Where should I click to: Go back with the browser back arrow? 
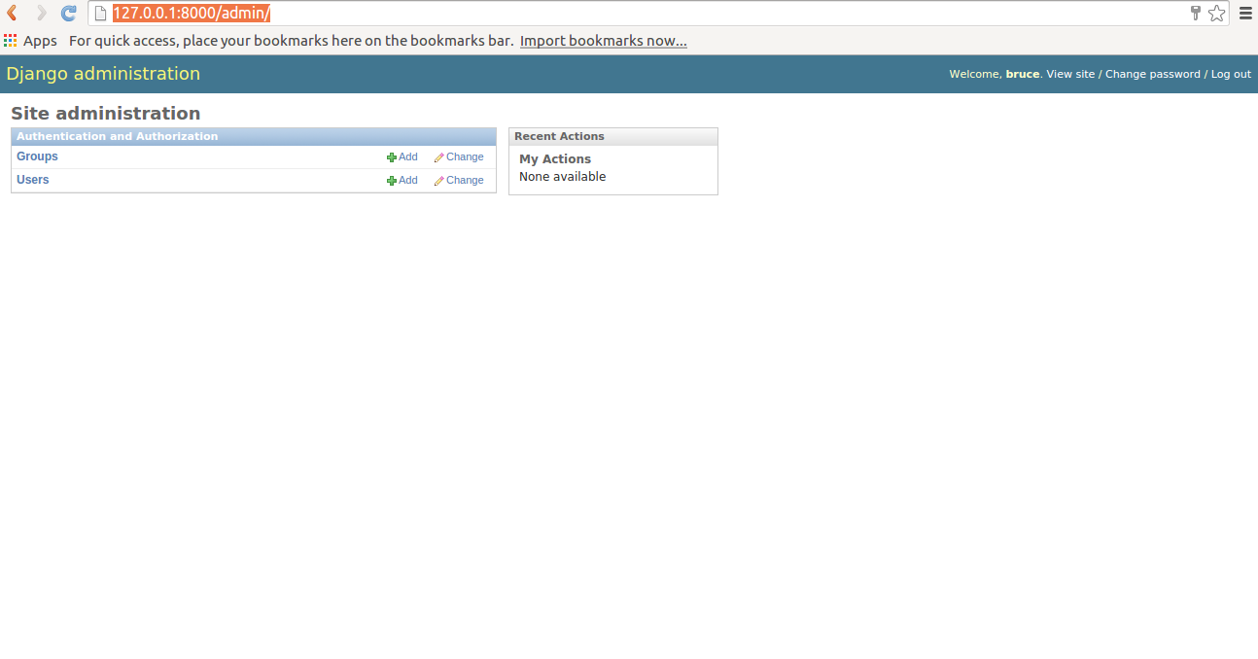(13, 14)
